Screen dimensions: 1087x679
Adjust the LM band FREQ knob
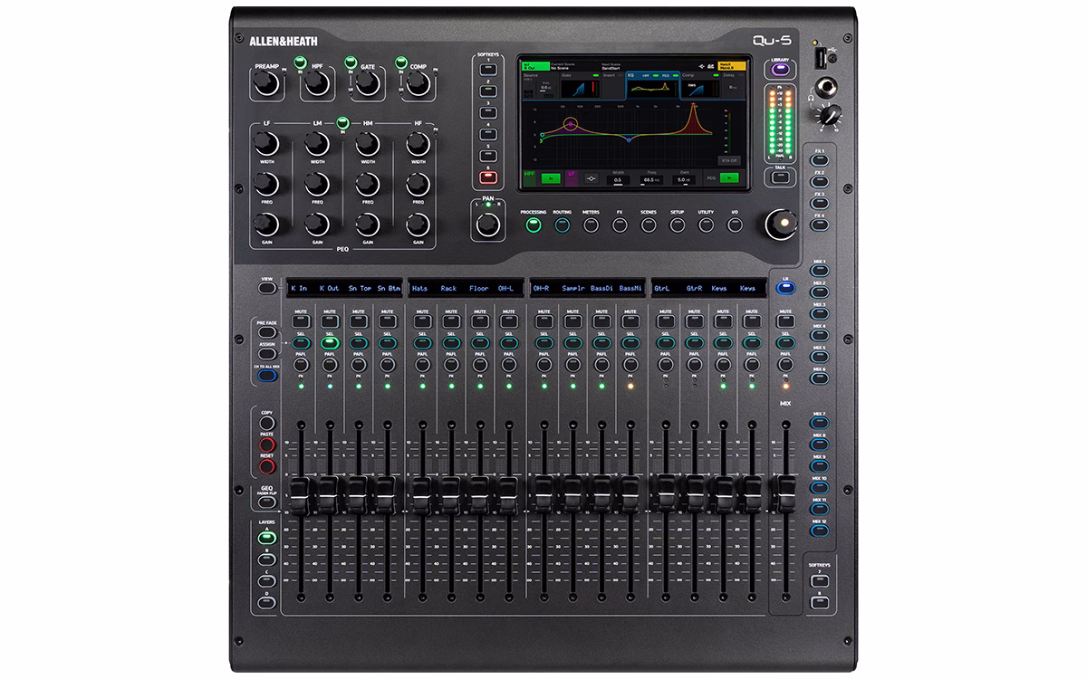[x=316, y=185]
